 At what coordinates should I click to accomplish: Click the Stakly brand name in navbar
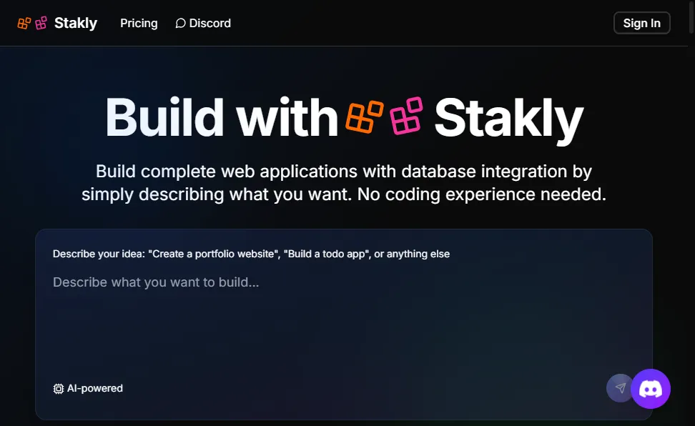pos(76,23)
